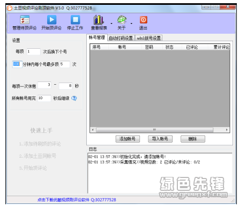Click the 添加帐号 button
Image resolution: width=239 pixels, height=208 pixels.
pos(128,139)
